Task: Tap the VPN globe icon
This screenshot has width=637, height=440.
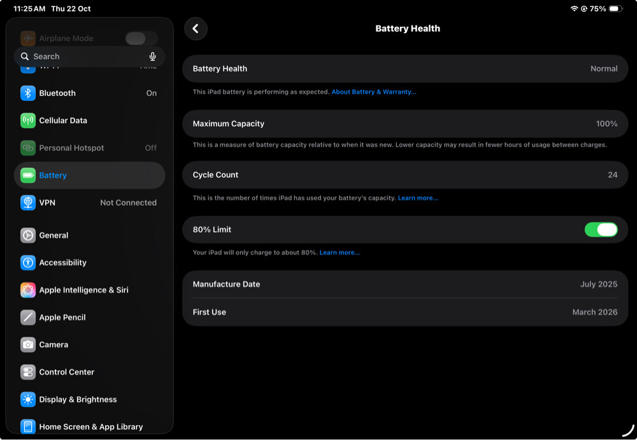Action: [28, 203]
